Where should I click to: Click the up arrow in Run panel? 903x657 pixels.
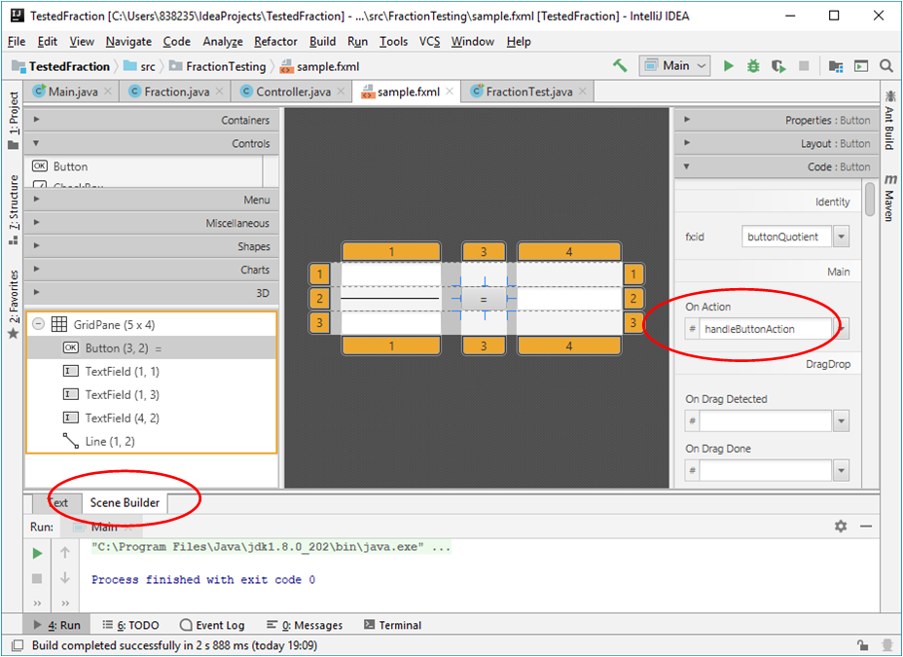(x=65, y=553)
